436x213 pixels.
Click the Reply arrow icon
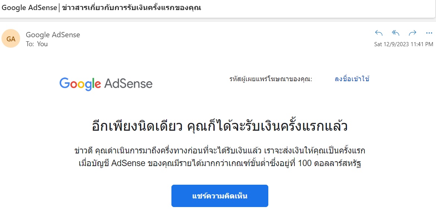(379, 33)
